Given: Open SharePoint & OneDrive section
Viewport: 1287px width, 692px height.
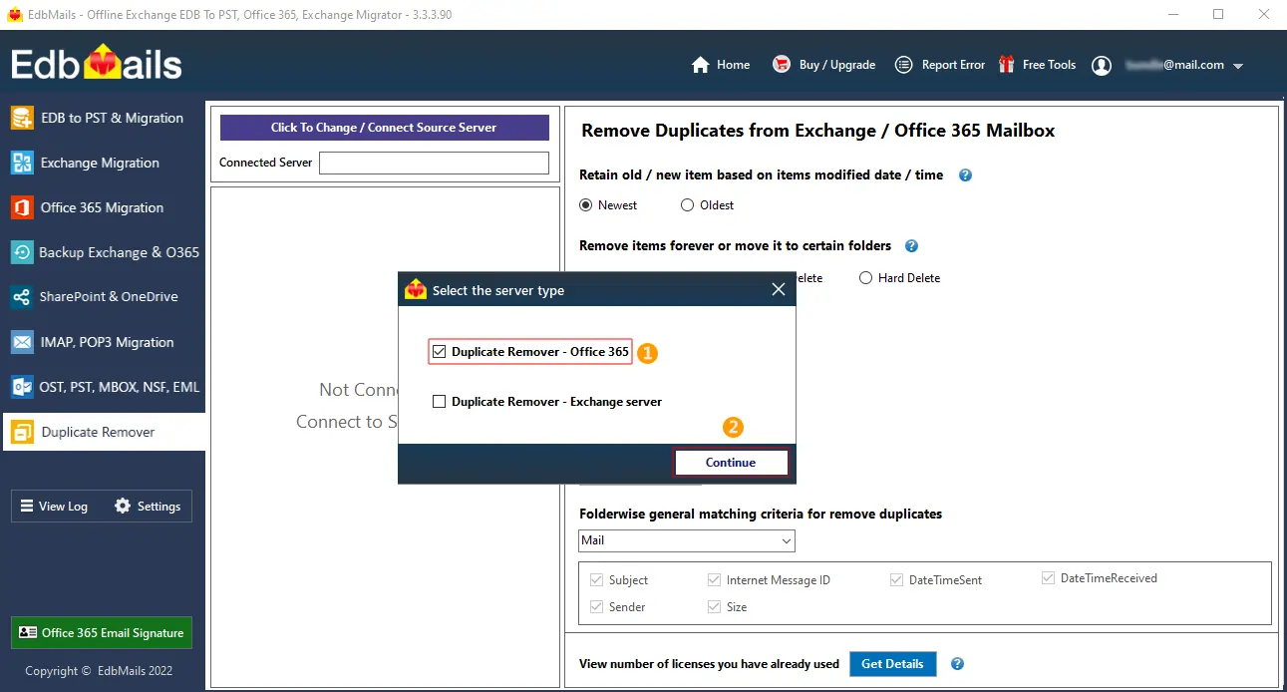Looking at the screenshot, I should tap(104, 297).
